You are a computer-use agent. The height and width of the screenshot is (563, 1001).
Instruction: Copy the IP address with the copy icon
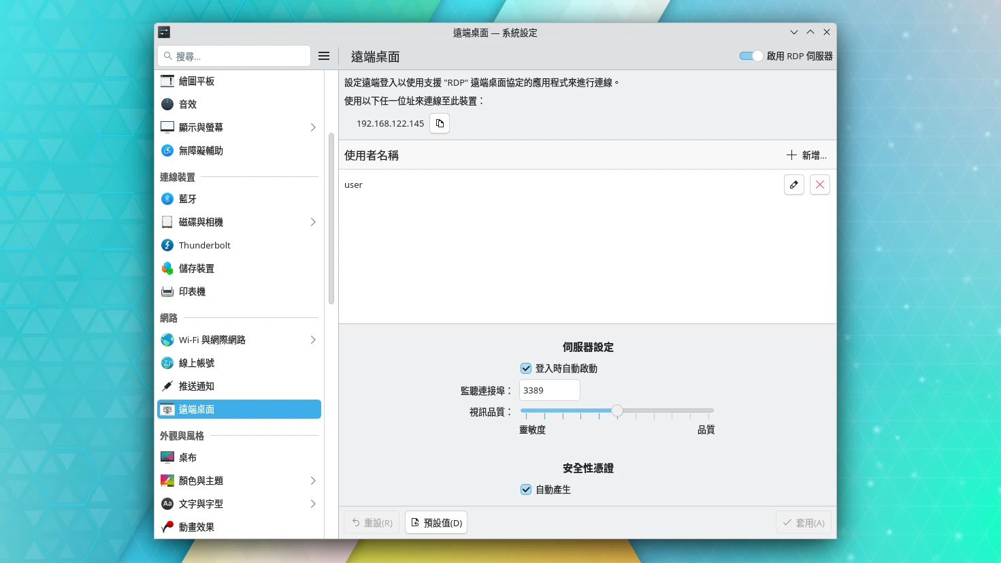pos(440,123)
